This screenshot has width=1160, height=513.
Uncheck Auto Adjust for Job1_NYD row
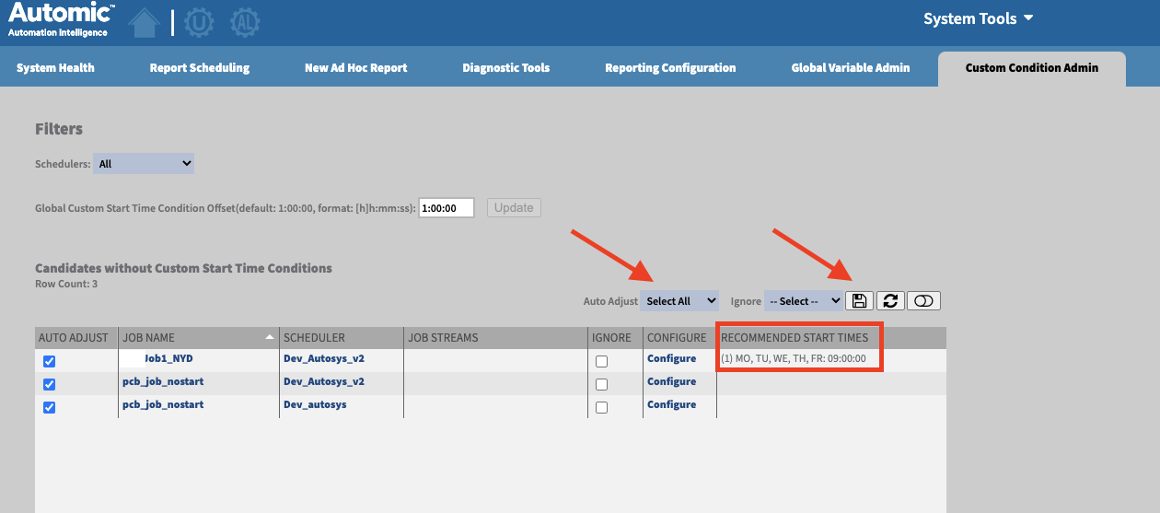(x=50, y=361)
